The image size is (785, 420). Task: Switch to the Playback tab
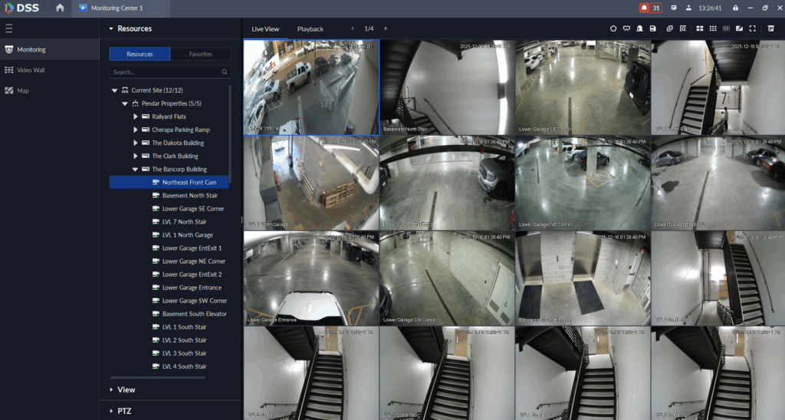coord(310,29)
